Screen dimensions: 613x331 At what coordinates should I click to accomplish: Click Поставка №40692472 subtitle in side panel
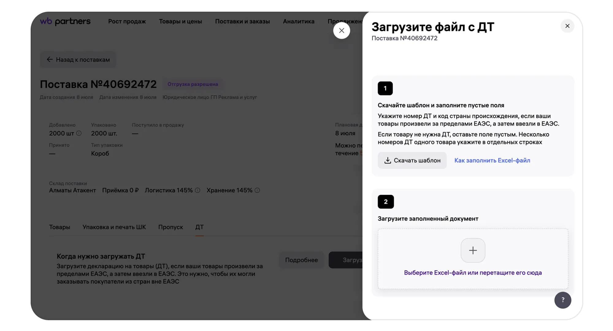pyautogui.click(x=404, y=38)
